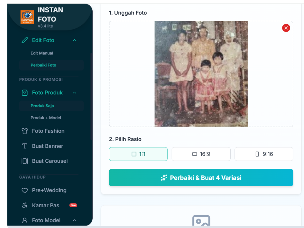Click the Edit Foto pencil icon
The height and width of the screenshot is (228, 304).
point(25,40)
